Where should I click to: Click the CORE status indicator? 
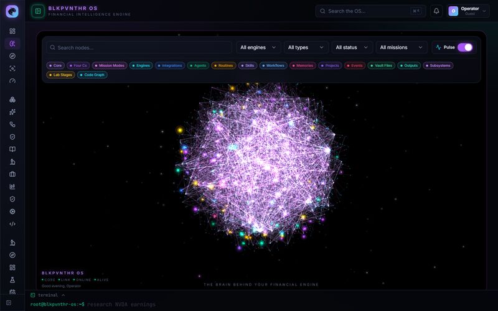[49, 280]
